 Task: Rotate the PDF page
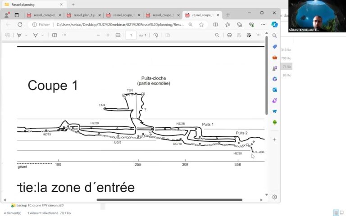click(x=155, y=35)
